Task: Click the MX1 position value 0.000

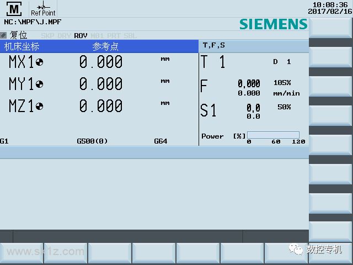Action: pyautogui.click(x=101, y=62)
